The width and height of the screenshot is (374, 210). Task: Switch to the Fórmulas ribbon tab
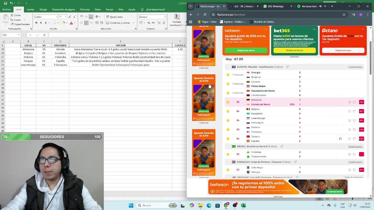85,9
